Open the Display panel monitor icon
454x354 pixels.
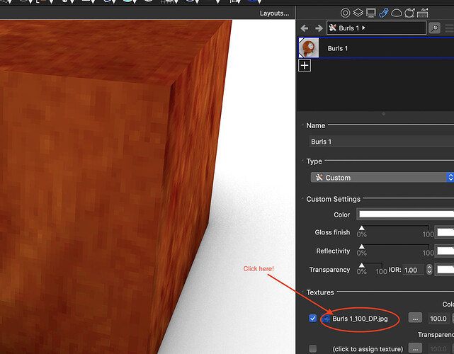pos(371,13)
